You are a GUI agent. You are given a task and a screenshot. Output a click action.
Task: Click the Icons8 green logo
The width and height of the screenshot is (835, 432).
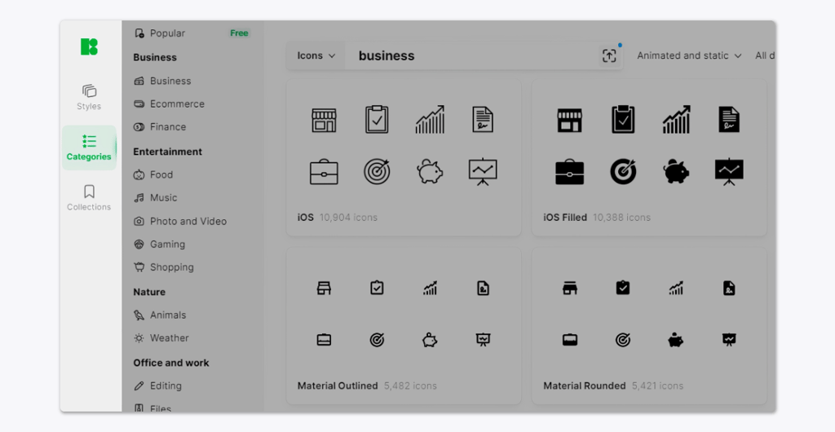click(x=89, y=46)
